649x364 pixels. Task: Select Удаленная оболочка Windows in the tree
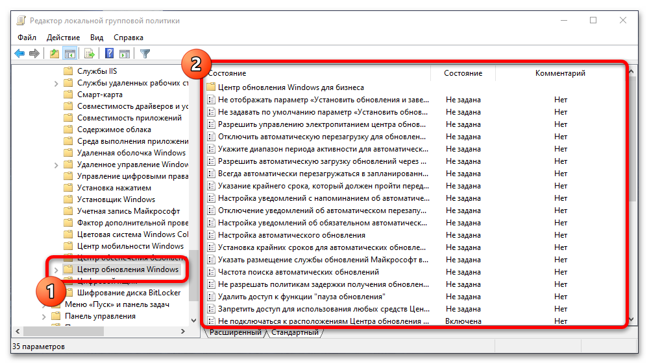tap(131, 152)
